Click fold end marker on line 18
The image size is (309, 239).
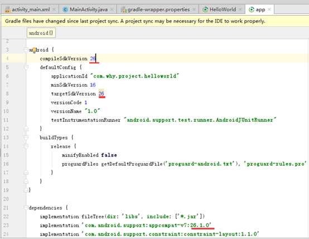[x=26, y=181]
